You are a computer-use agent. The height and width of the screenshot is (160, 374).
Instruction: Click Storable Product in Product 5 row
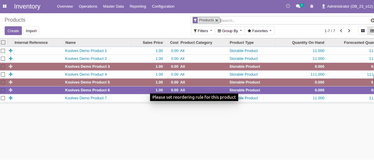[245, 82]
